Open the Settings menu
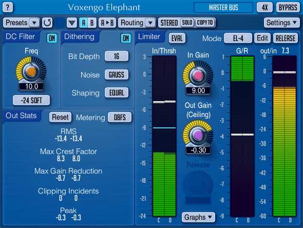 tap(282, 23)
